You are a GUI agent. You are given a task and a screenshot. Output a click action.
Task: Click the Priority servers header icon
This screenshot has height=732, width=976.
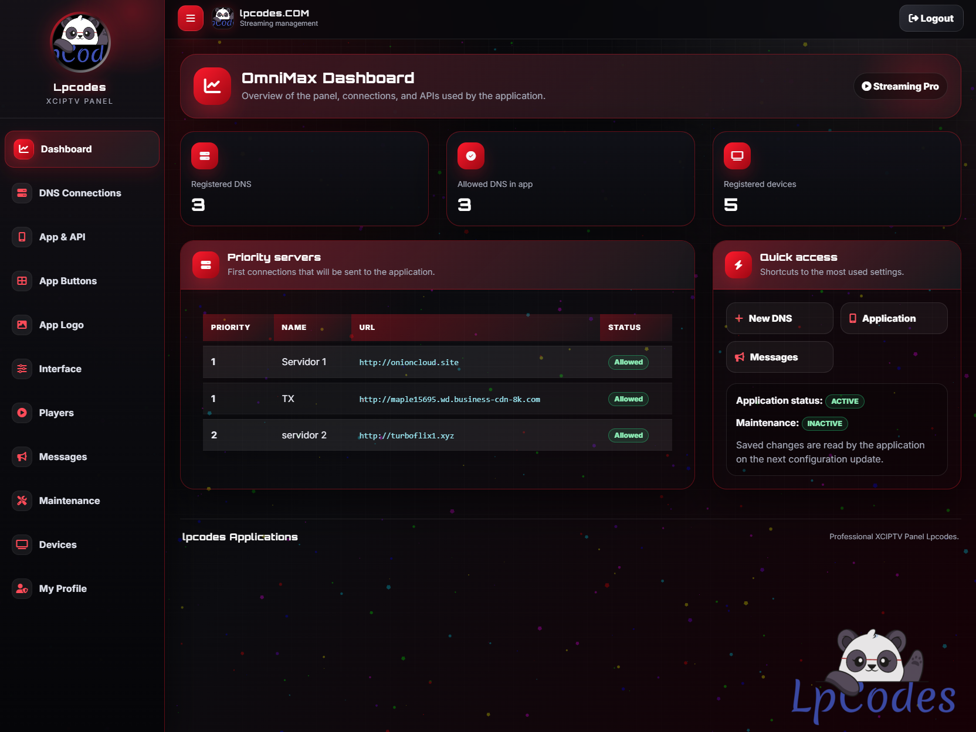[x=206, y=265]
